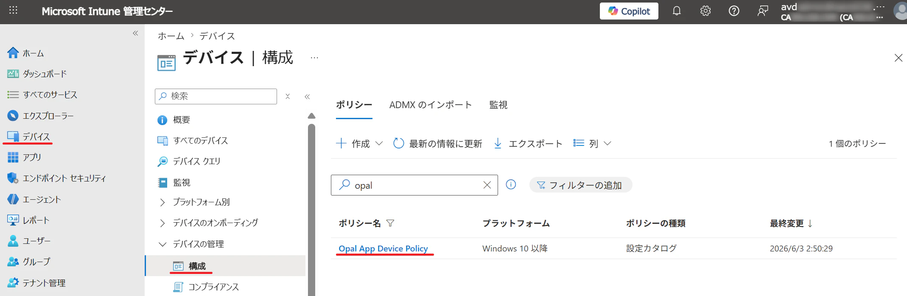This screenshot has width=907, height=296.
Task: Filter the ポリシー名 column
Action: click(x=390, y=223)
